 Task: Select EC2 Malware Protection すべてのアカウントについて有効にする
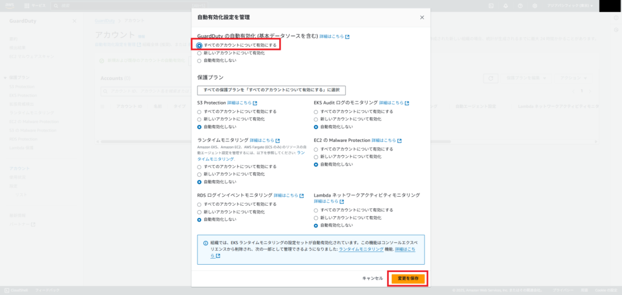click(x=316, y=149)
